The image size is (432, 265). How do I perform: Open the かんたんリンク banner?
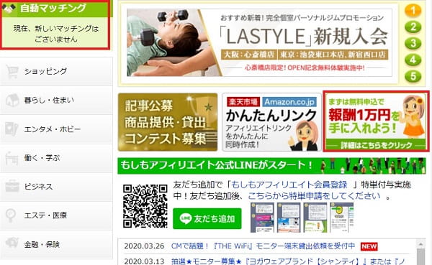(271, 122)
